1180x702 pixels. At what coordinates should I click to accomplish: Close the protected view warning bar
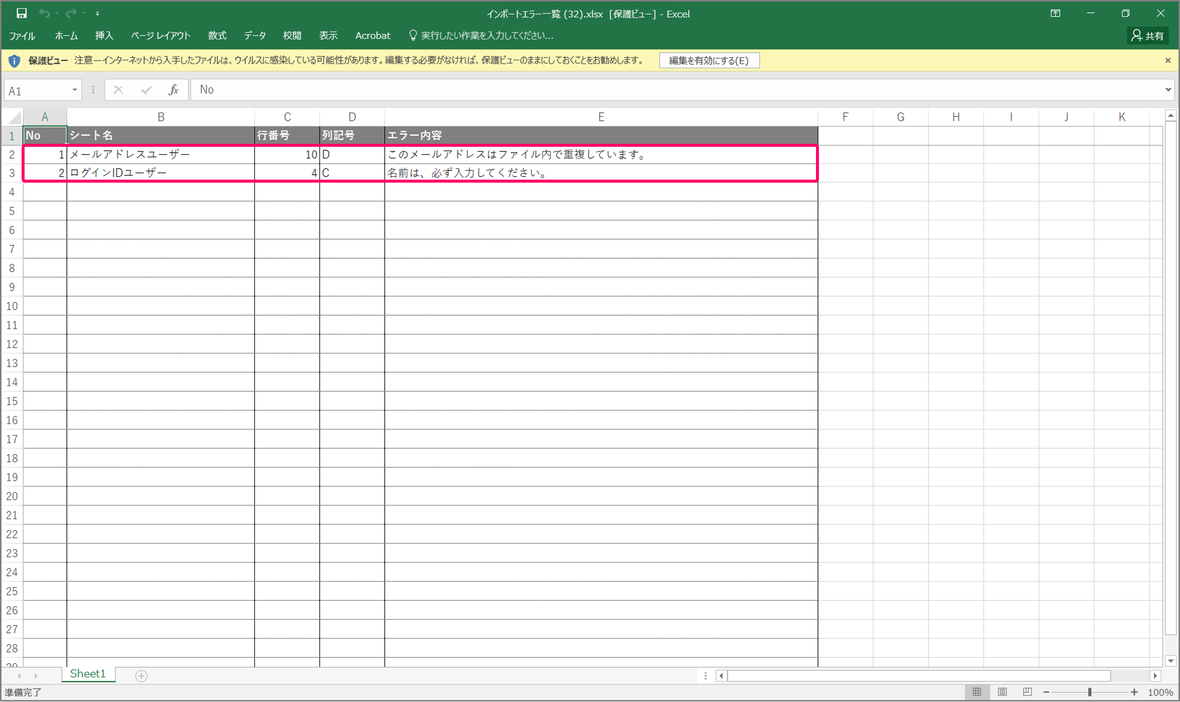pos(1168,60)
